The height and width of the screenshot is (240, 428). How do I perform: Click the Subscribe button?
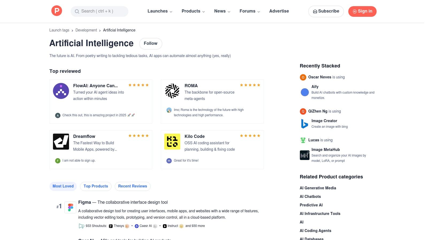click(326, 11)
